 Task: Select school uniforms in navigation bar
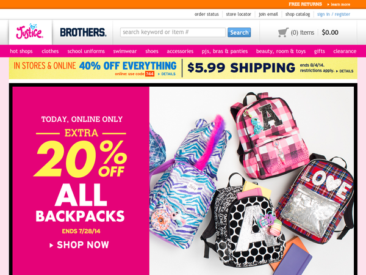click(86, 51)
